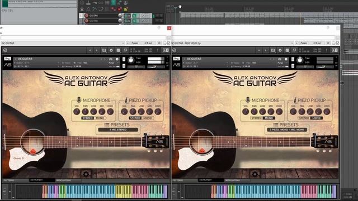Viewport: 358px width, 201px height.
Task: Go to next preset arrow in left Kontakt toolbar
Action: pos(97,50)
